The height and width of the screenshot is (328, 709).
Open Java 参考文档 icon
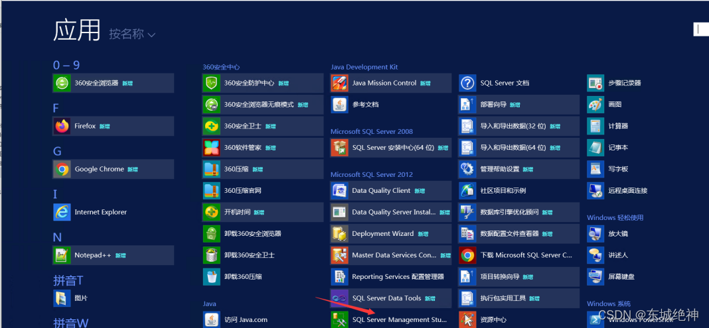pyautogui.click(x=340, y=105)
